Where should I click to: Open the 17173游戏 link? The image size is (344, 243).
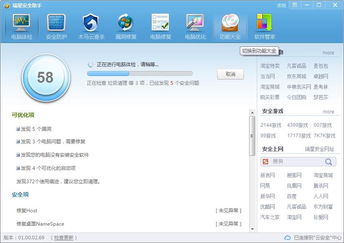(299, 136)
